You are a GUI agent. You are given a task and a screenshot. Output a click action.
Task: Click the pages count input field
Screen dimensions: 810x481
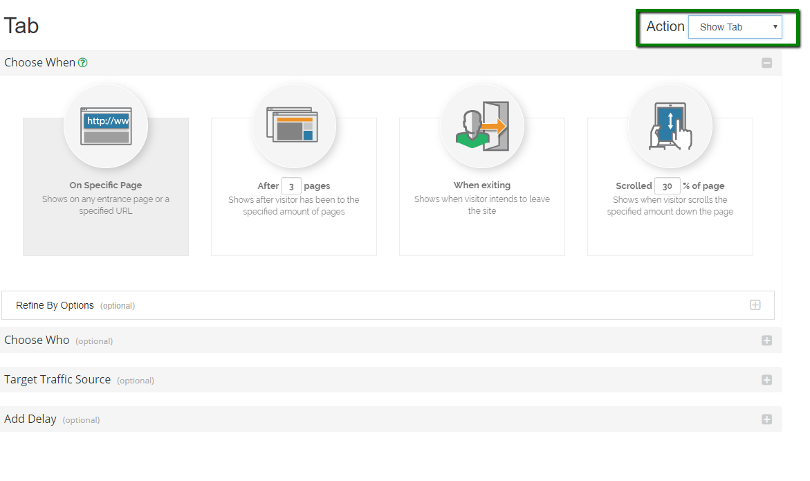[291, 186]
